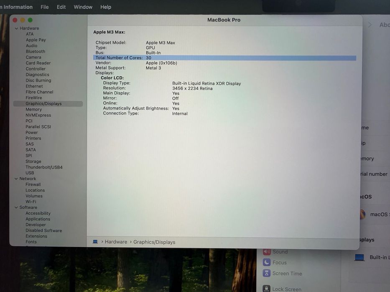Image resolution: width=390 pixels, height=292 pixels.
Task: Click the Metal Support Metal 3 value
Action: [x=153, y=68]
